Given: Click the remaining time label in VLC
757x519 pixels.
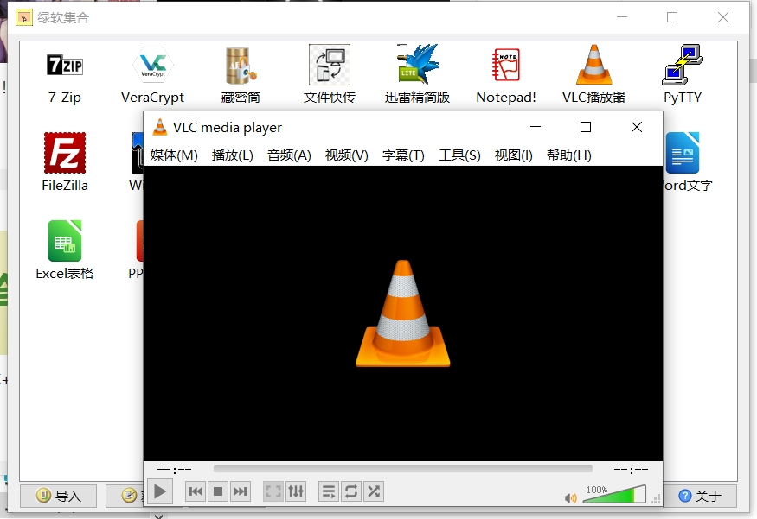Looking at the screenshot, I should click(x=631, y=469).
